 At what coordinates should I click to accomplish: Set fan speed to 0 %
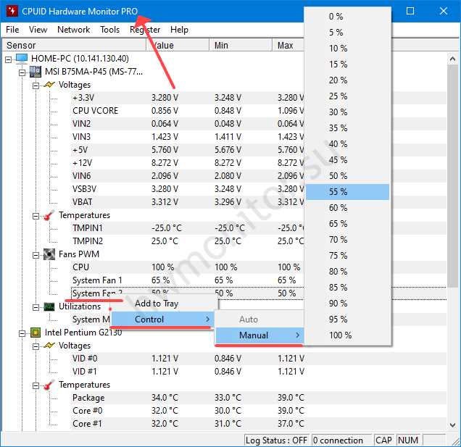coord(347,17)
